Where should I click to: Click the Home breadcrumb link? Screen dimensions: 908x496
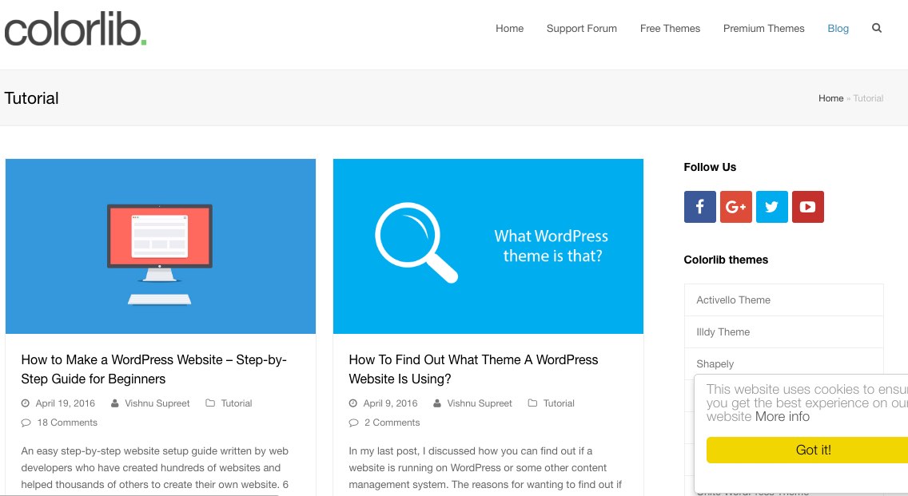830,98
